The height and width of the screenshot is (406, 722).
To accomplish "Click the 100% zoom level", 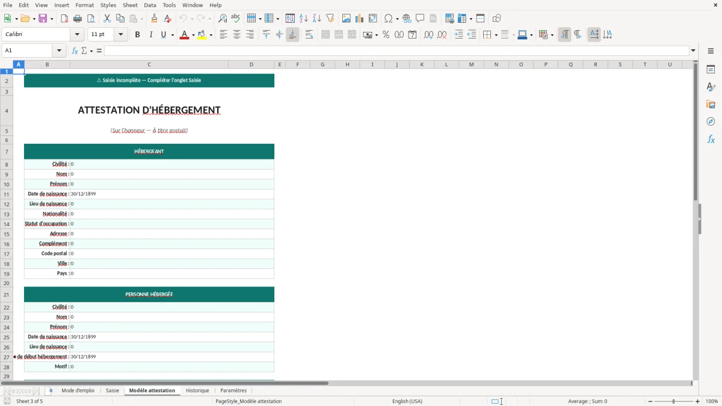I will pyautogui.click(x=712, y=401).
